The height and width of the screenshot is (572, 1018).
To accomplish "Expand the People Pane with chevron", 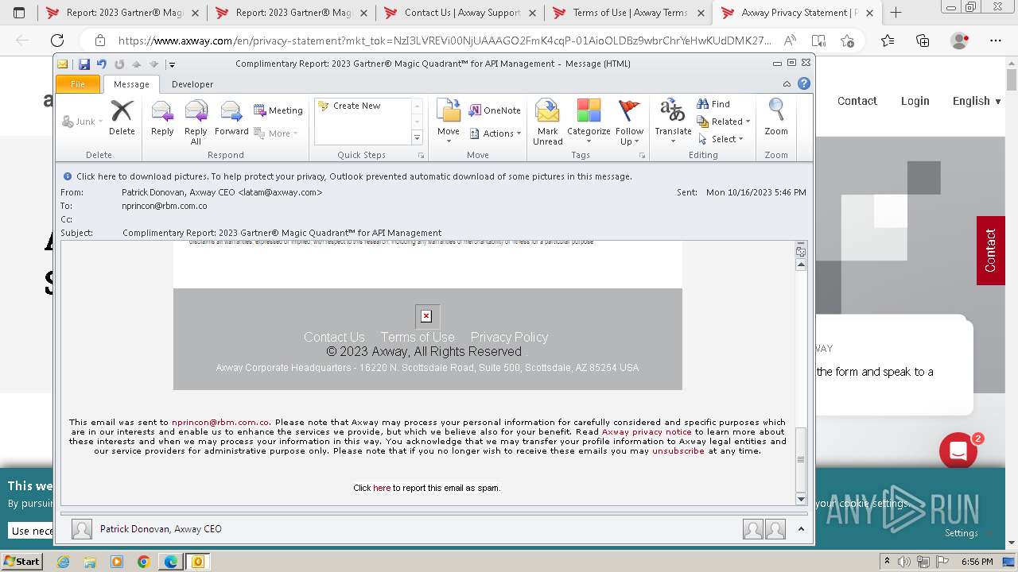I will (x=801, y=529).
